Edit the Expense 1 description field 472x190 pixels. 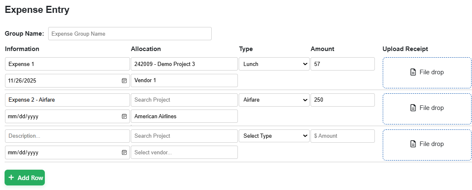(67, 64)
